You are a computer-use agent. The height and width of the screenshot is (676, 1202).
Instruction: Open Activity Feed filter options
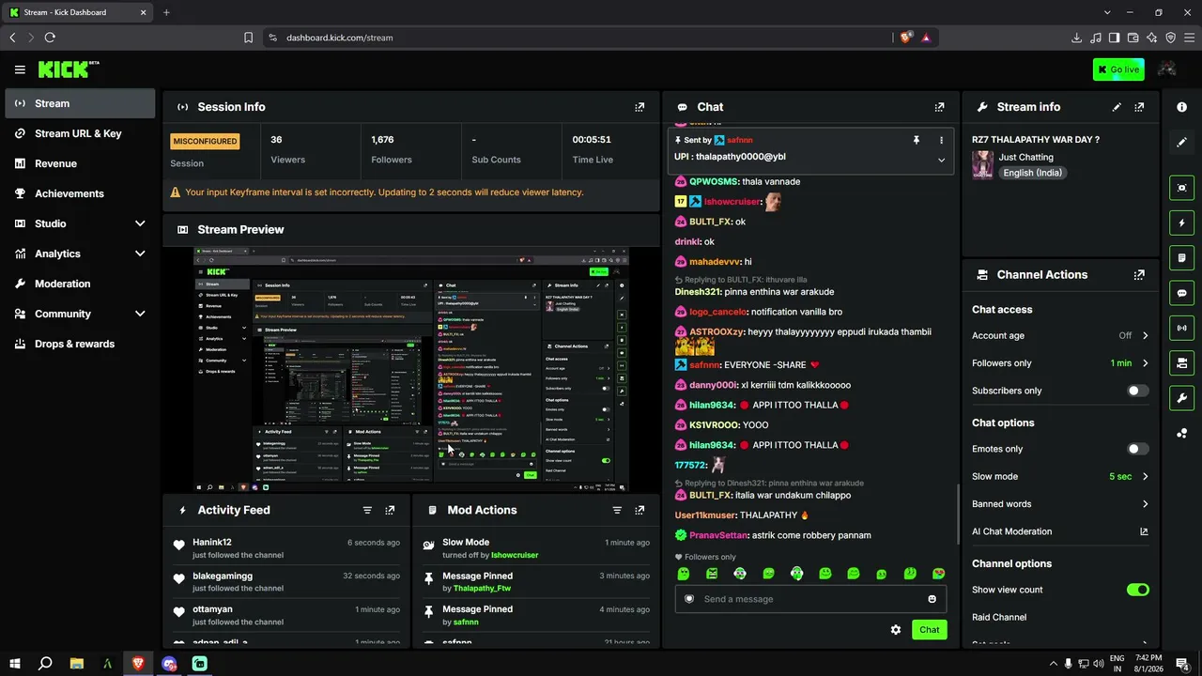point(367,510)
